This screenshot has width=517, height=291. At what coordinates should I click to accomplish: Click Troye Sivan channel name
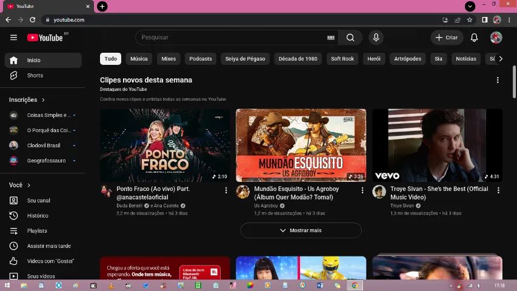click(402, 206)
